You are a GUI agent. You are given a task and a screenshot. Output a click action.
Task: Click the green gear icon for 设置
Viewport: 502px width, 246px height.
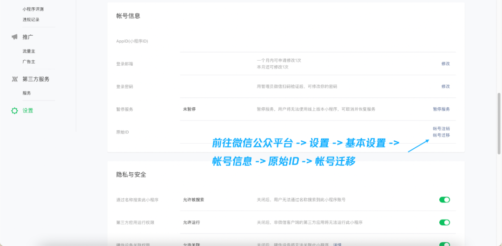pos(14,111)
